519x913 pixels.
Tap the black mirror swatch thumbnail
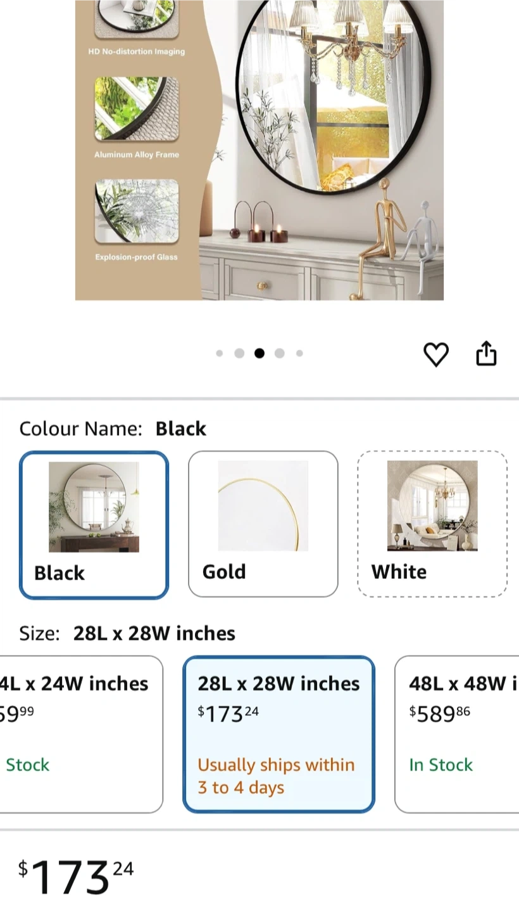pos(94,507)
